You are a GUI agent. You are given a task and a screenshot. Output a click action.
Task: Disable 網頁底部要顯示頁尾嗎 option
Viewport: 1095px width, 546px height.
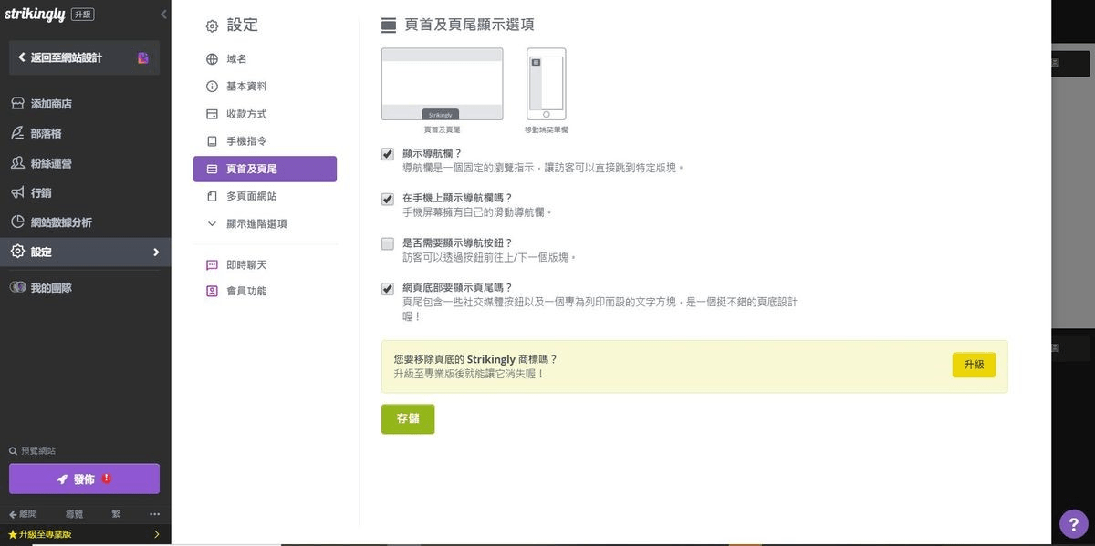click(x=387, y=287)
